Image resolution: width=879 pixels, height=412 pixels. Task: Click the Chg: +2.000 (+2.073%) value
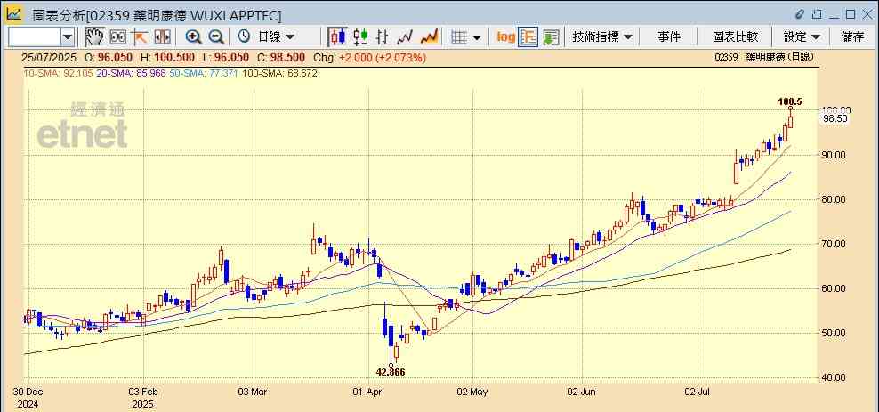point(369,57)
